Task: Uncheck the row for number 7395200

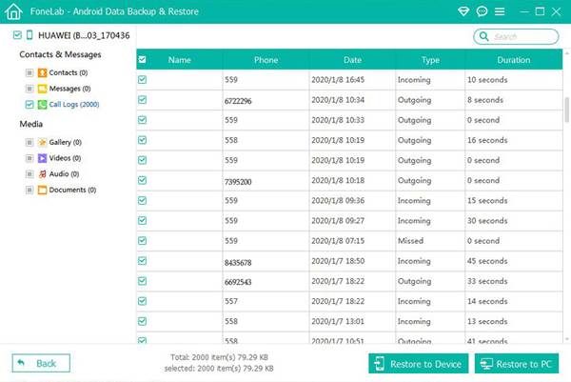Action: [143, 180]
